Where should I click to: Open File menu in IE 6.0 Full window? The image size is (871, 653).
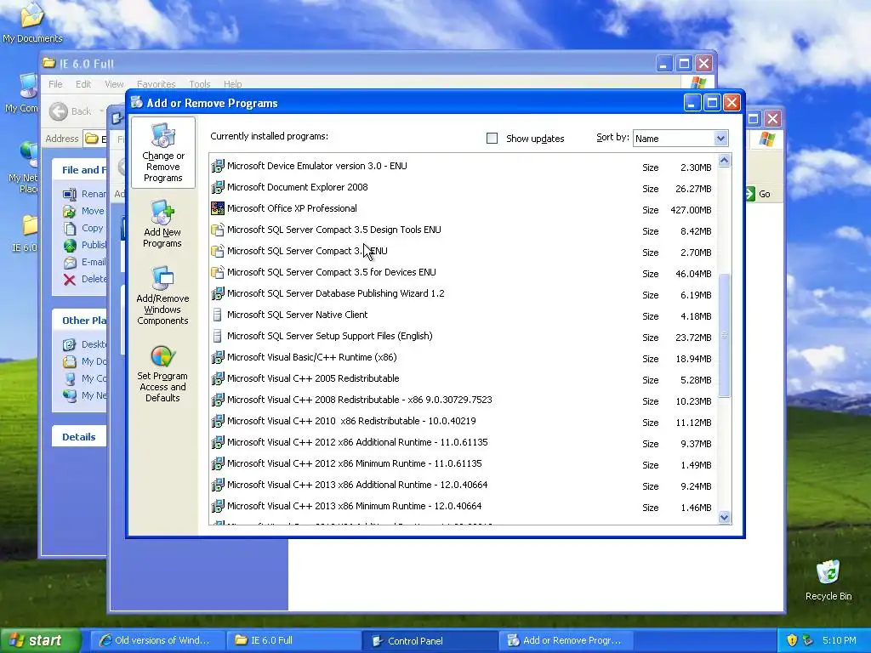[x=55, y=84]
